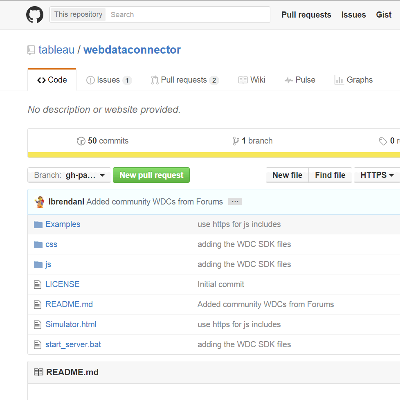The height and width of the screenshot is (400, 400).
Task: Click lbrendanl's avatar image
Action: [x=40, y=202]
